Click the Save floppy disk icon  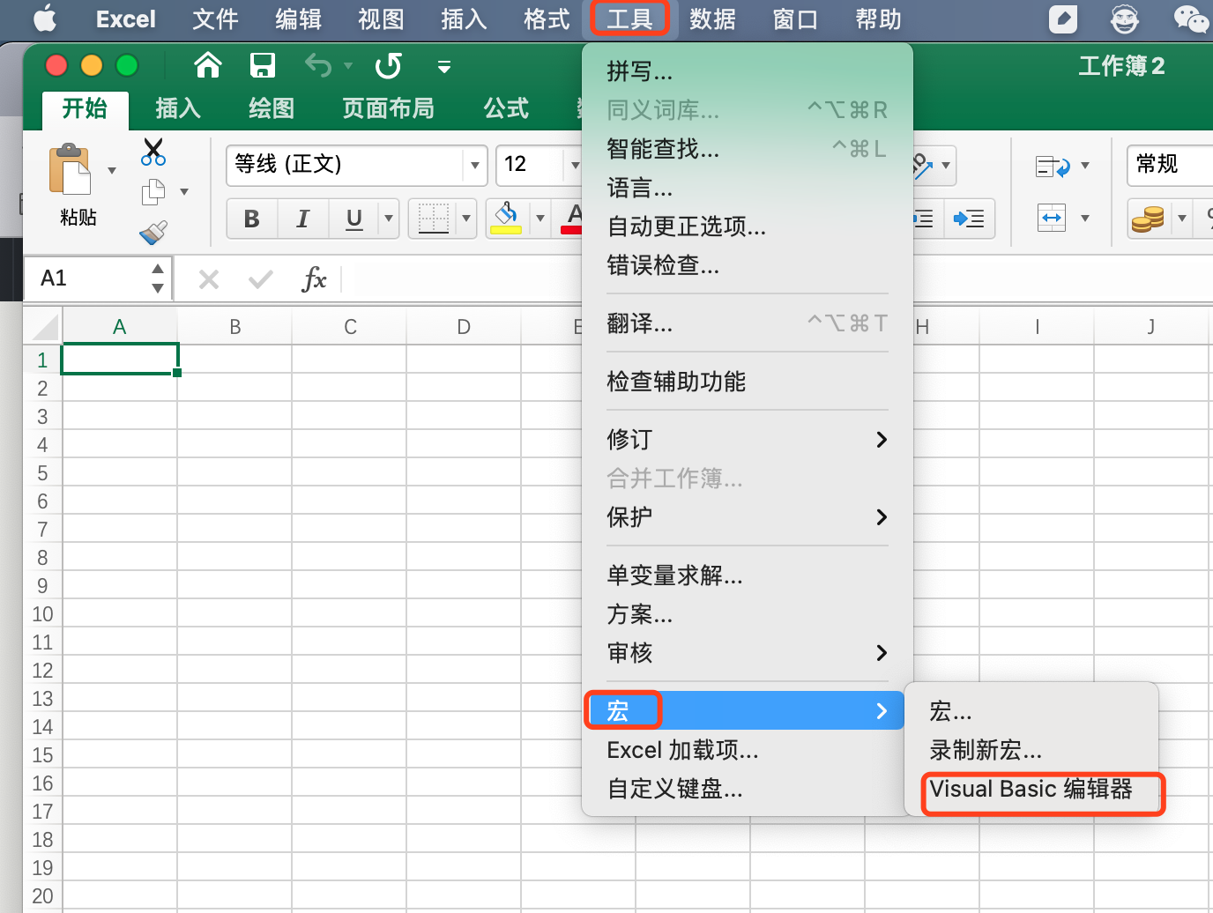(x=263, y=65)
